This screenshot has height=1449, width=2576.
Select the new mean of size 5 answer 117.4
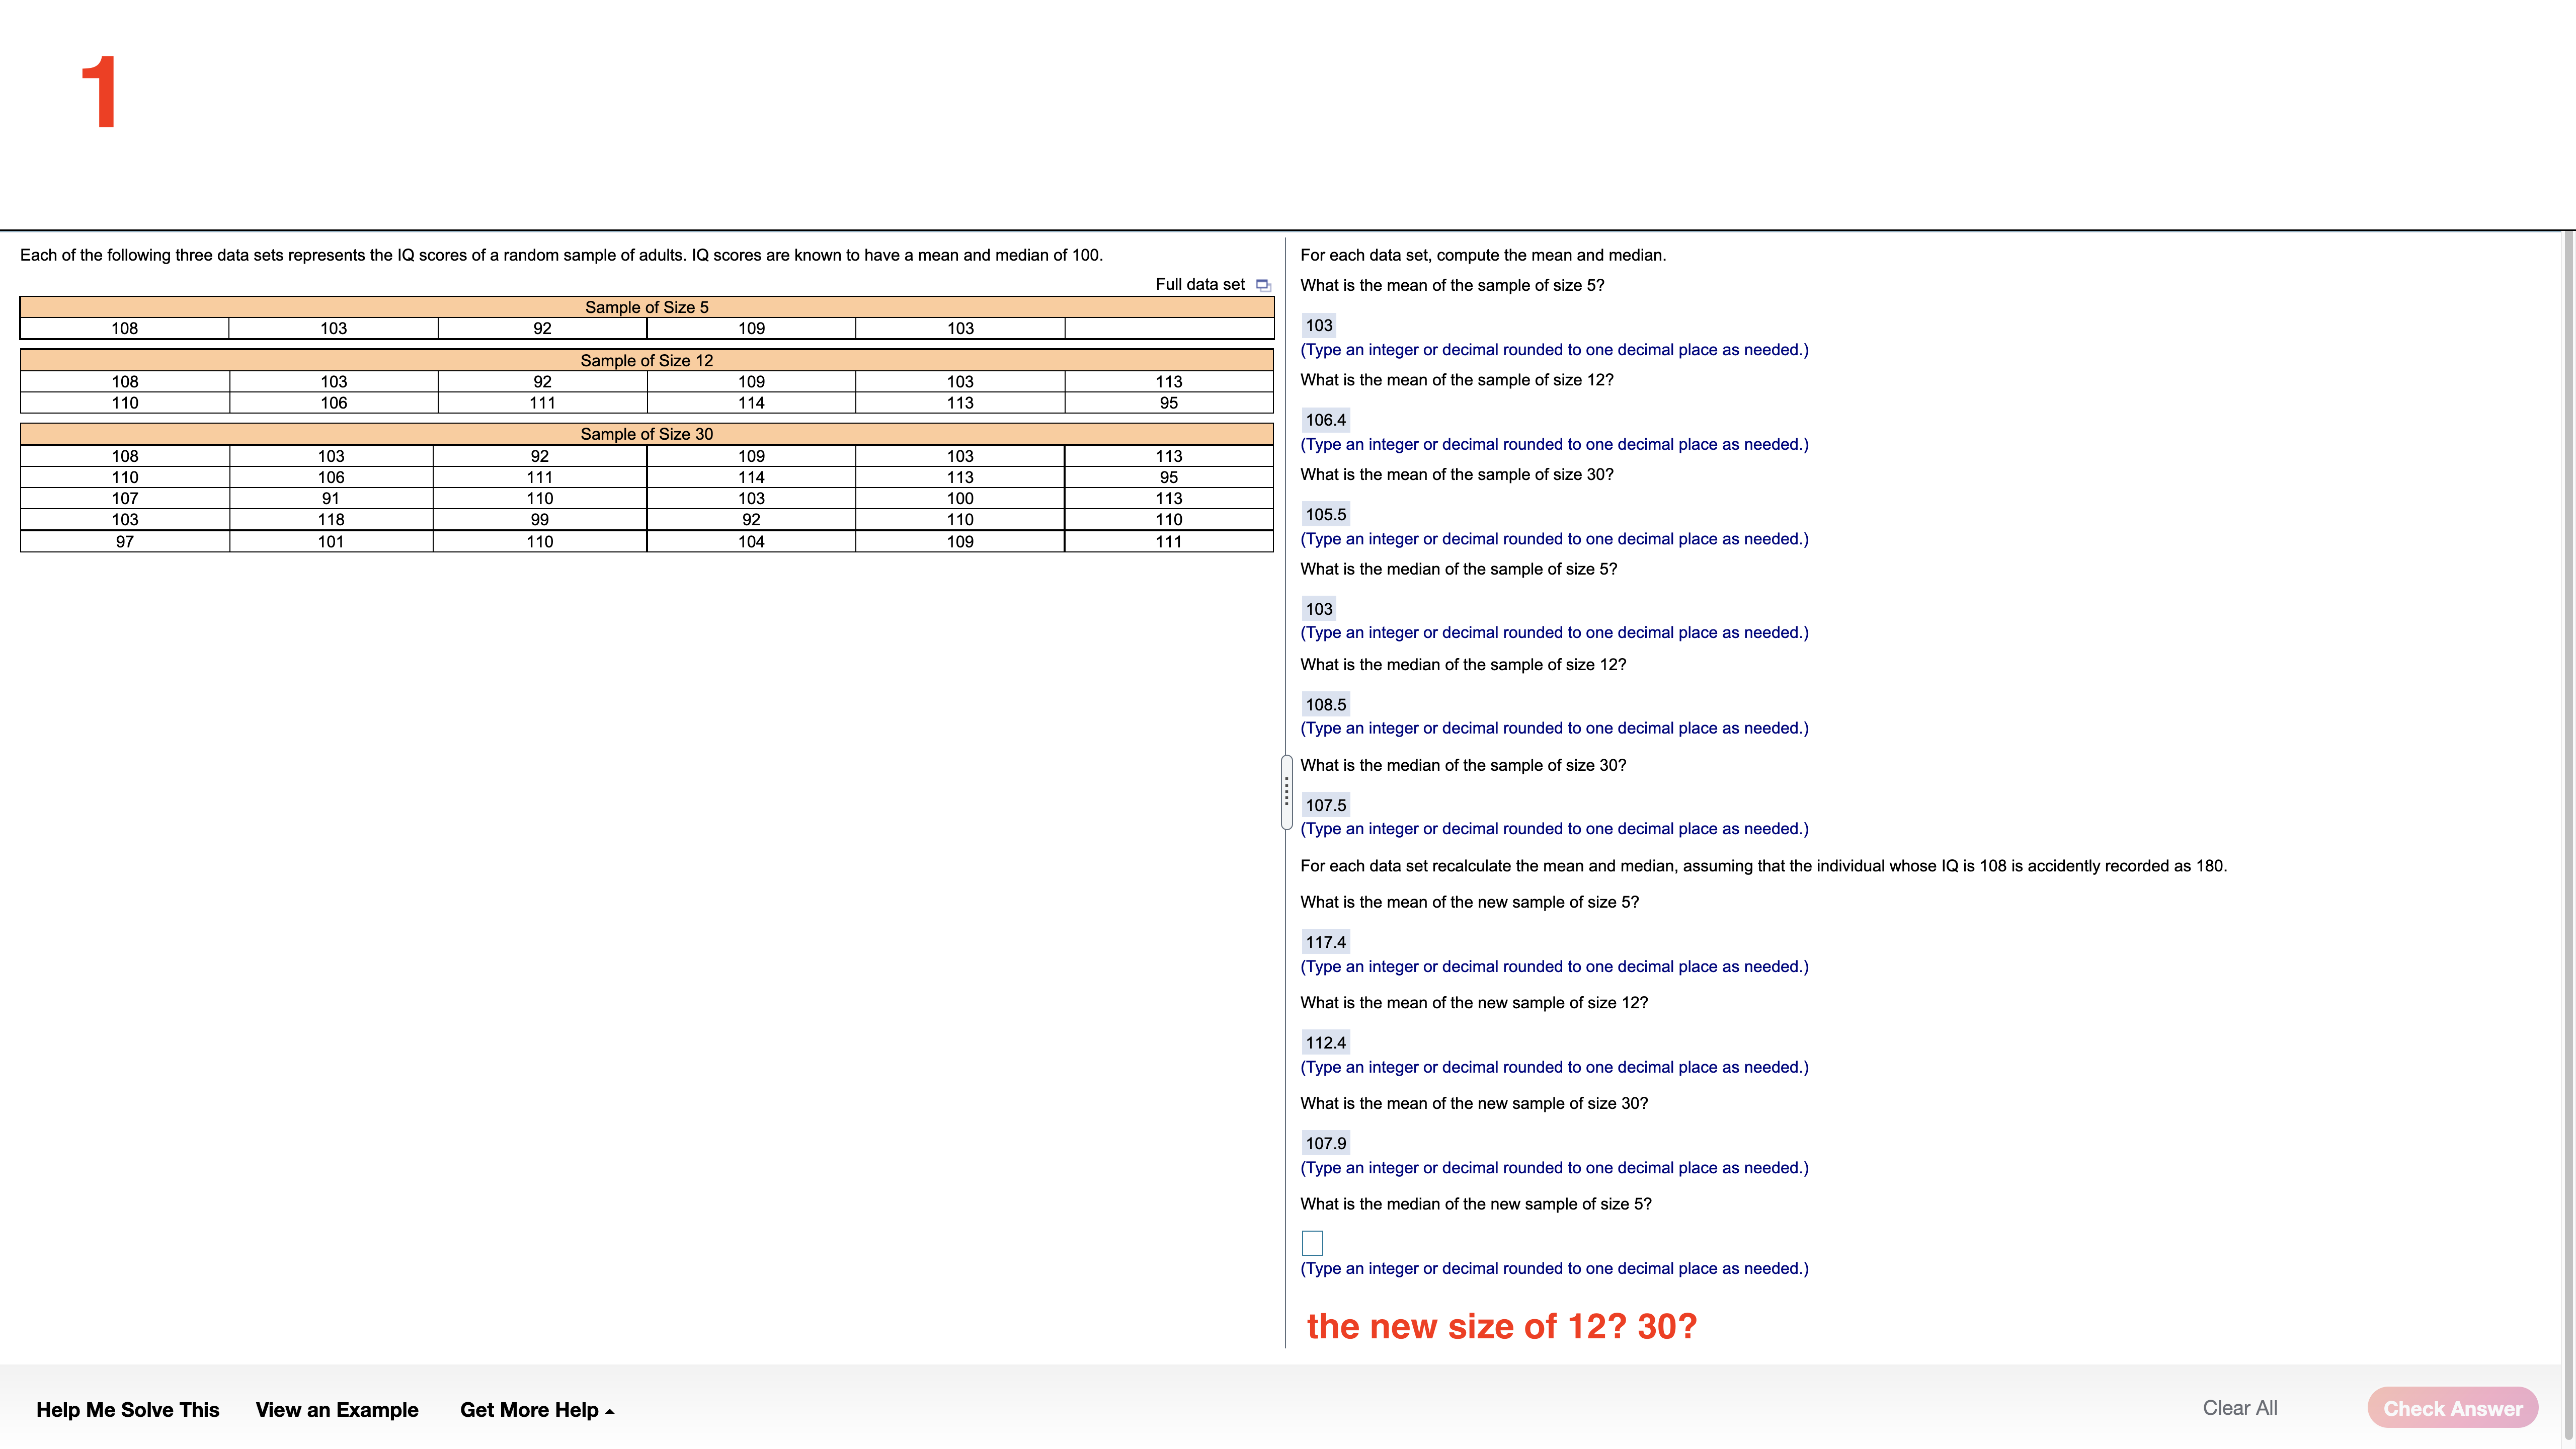1325,941
